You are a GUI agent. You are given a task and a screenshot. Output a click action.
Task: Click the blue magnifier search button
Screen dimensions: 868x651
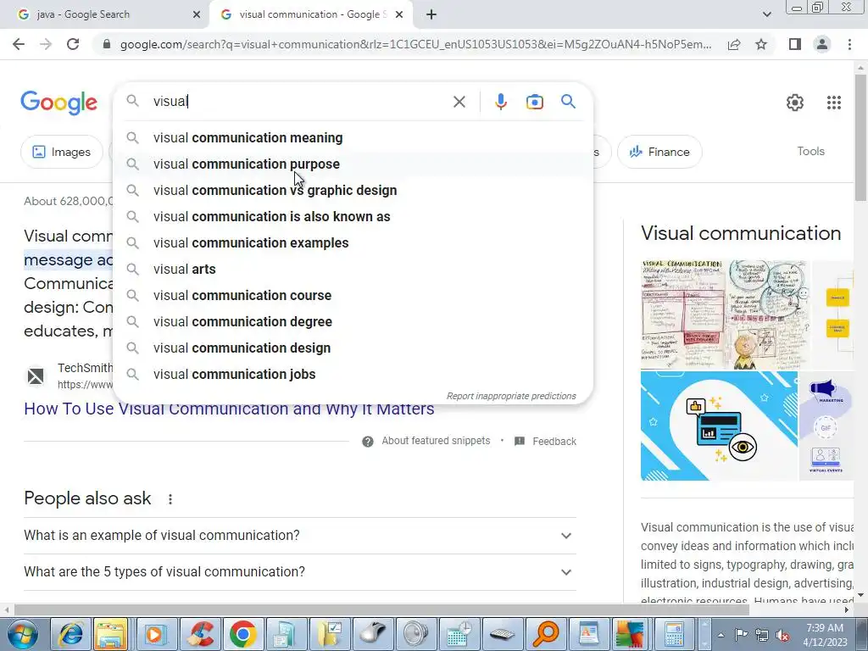point(568,102)
